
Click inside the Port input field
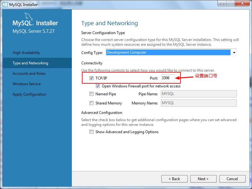click(x=169, y=78)
